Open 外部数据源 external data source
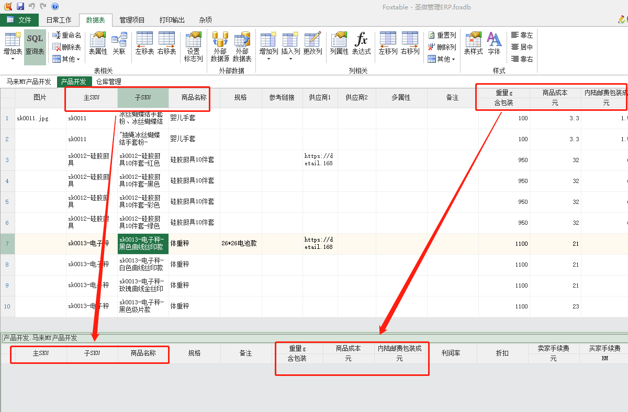The image size is (628, 412). tap(220, 47)
